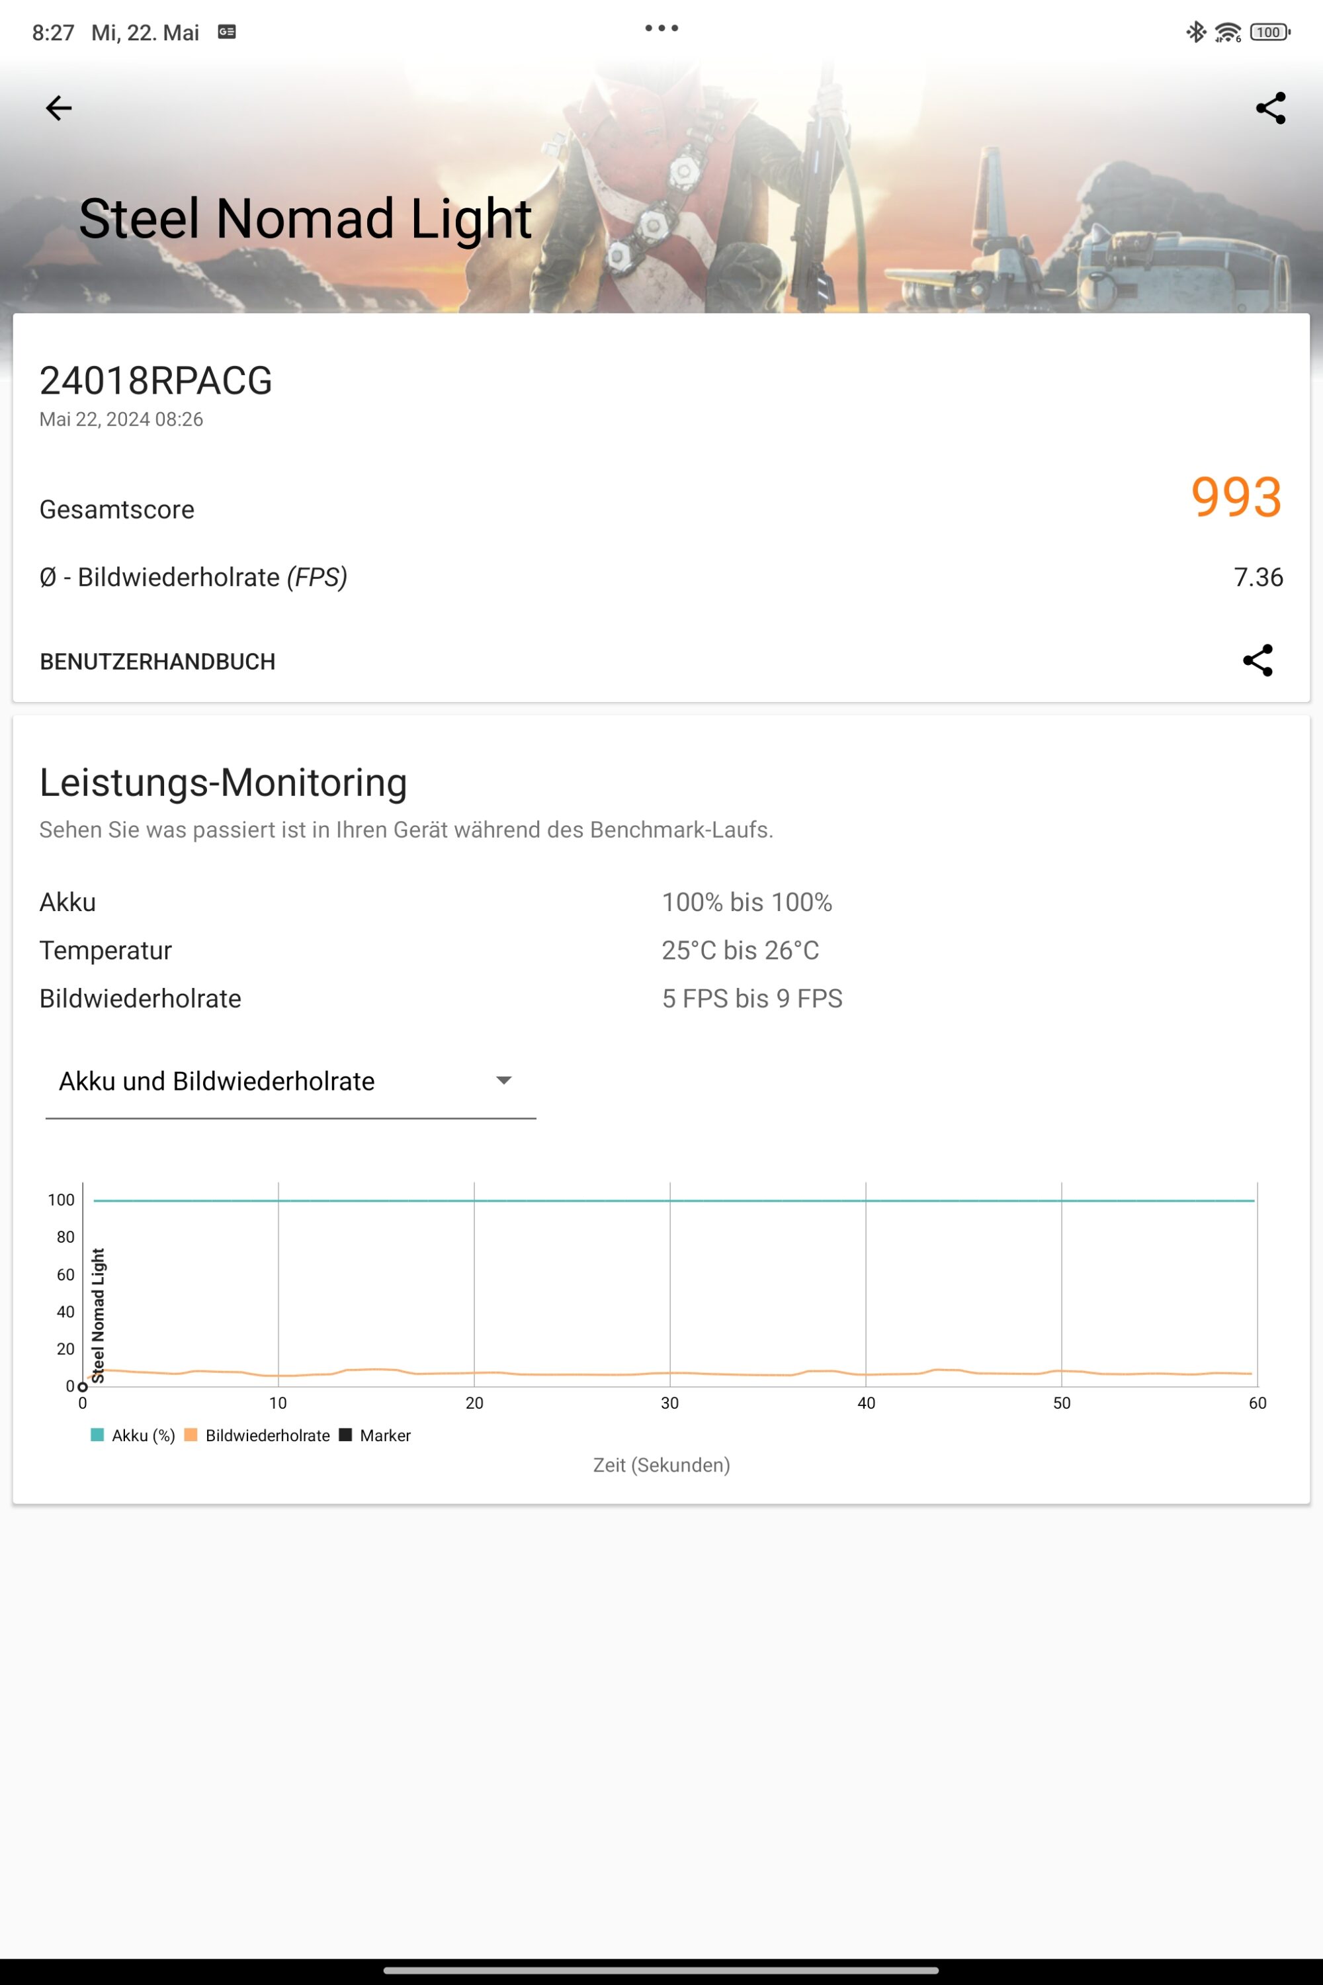Click the marker circle at chart origin
Image resolution: width=1323 pixels, height=1985 pixels.
83,1387
